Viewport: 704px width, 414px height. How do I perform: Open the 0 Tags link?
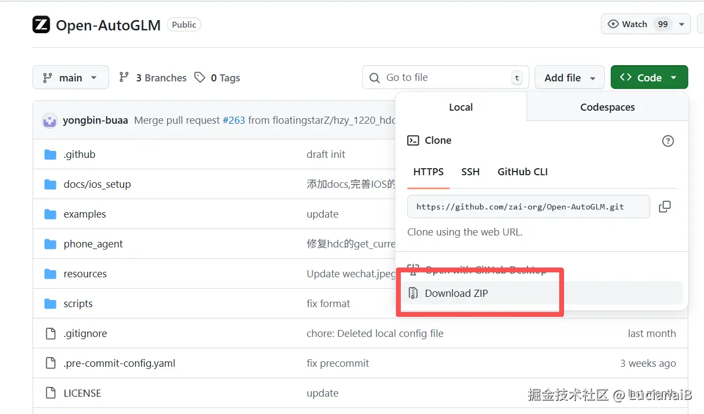[x=217, y=78]
